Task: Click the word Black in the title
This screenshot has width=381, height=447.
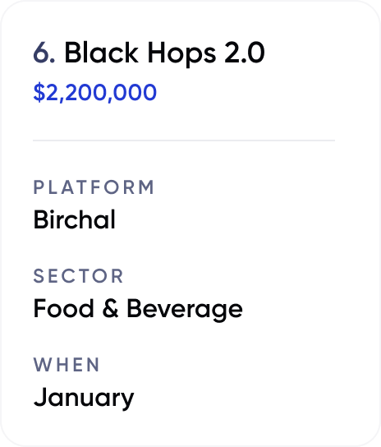Action: 102,52
